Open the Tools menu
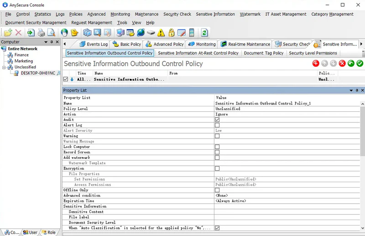 click(122, 23)
